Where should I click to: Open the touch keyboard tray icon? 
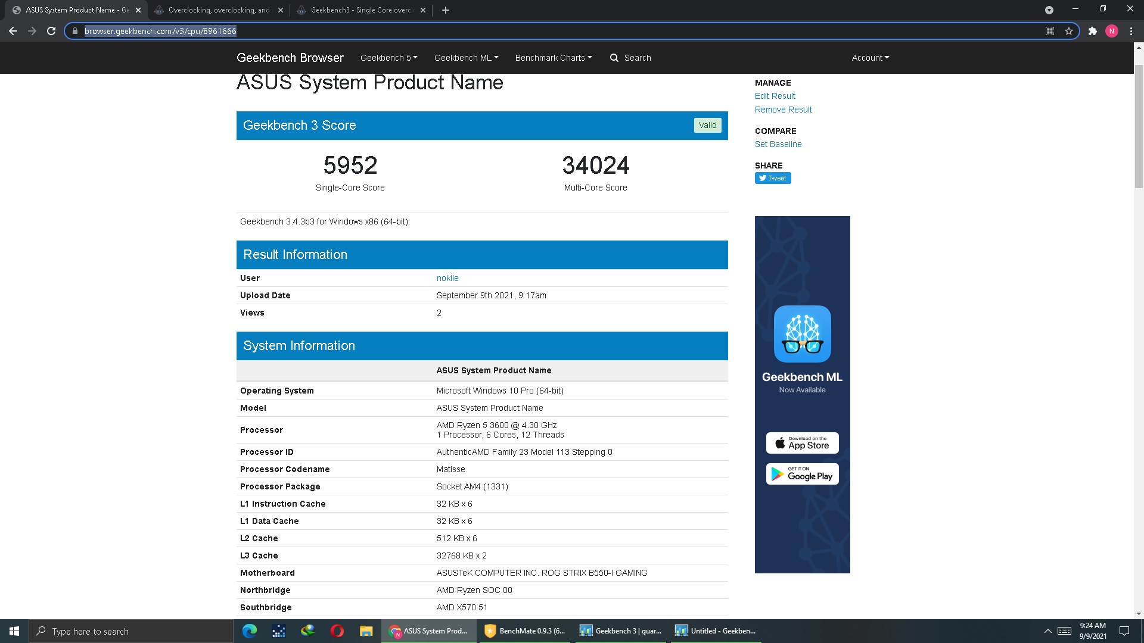(x=1065, y=631)
